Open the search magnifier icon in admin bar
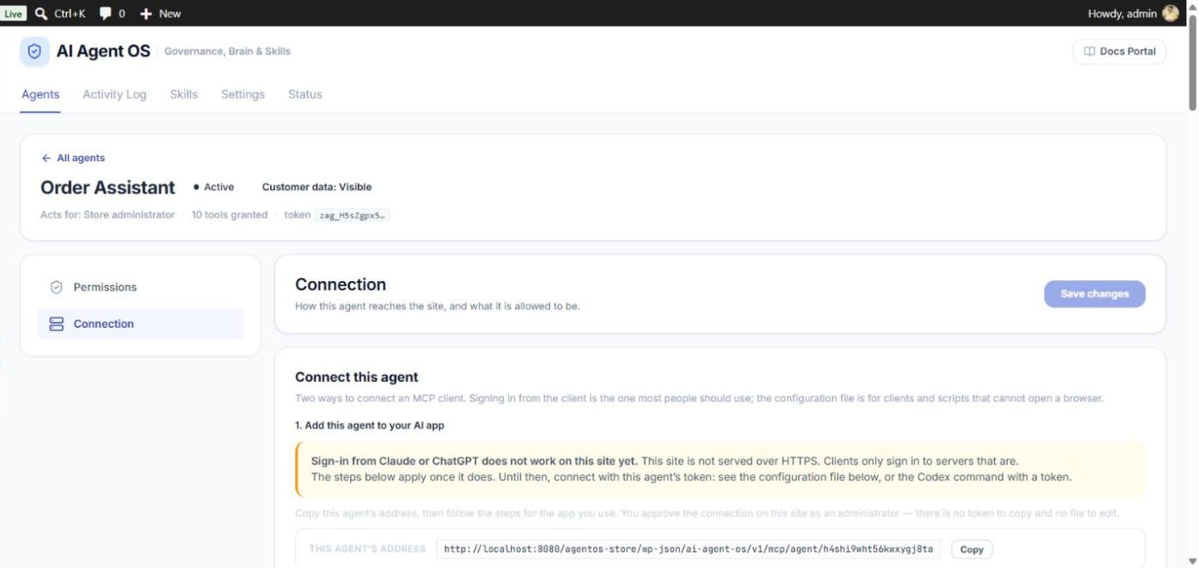The image size is (1199, 568). tap(41, 13)
